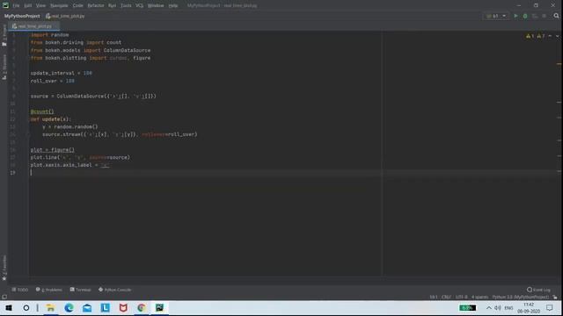Click the volume speaker icon in tray
Viewport: 563px width, 316px height.
click(498, 308)
